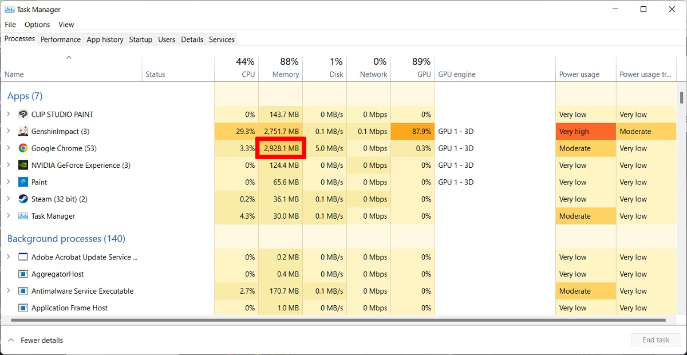Image resolution: width=687 pixels, height=355 pixels.
Task: Expand the Google Chrome (53) group
Action: pos(8,148)
